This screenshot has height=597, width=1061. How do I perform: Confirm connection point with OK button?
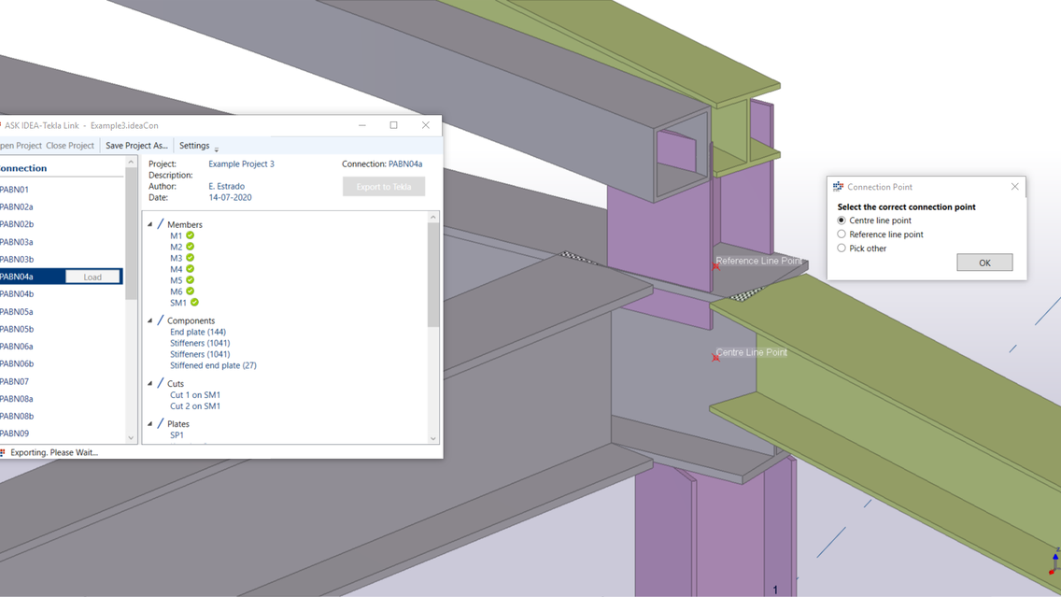pos(984,263)
